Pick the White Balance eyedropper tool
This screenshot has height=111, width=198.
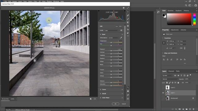121,38
